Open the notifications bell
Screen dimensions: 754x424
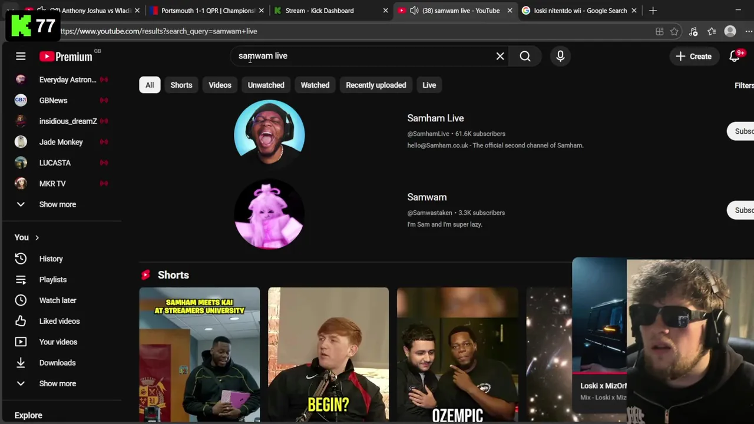coord(735,56)
